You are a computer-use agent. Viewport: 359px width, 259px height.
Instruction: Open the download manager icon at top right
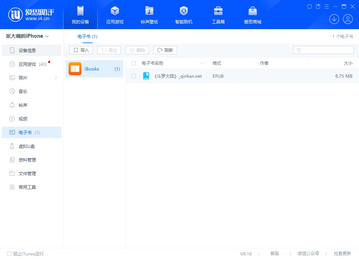[x=334, y=19]
